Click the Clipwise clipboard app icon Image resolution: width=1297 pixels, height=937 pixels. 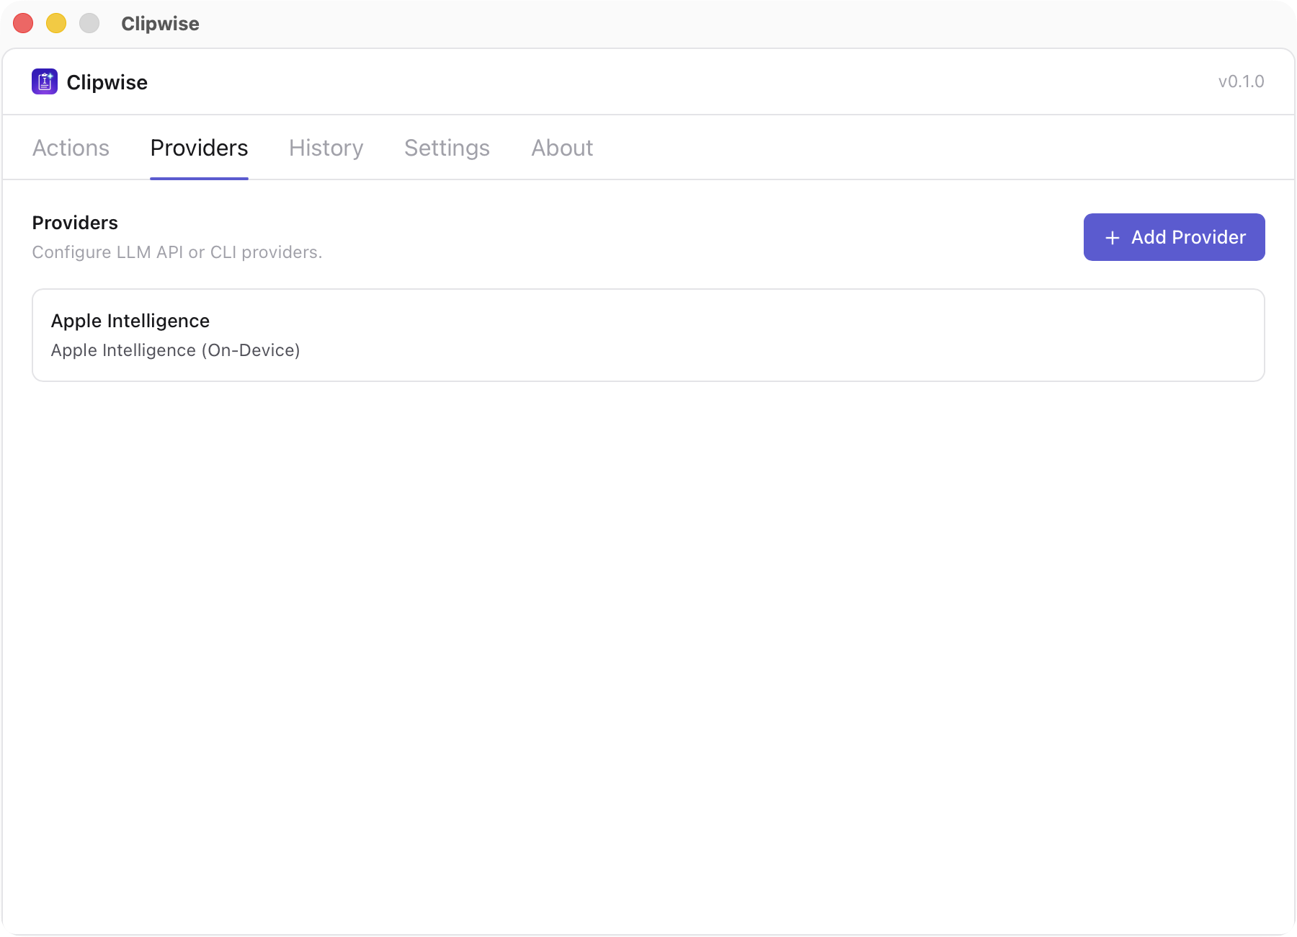click(x=44, y=81)
